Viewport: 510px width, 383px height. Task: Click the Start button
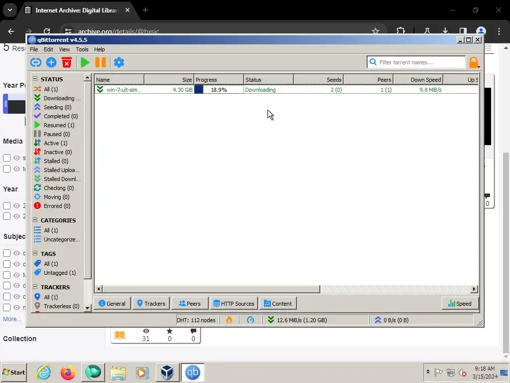click(13, 372)
